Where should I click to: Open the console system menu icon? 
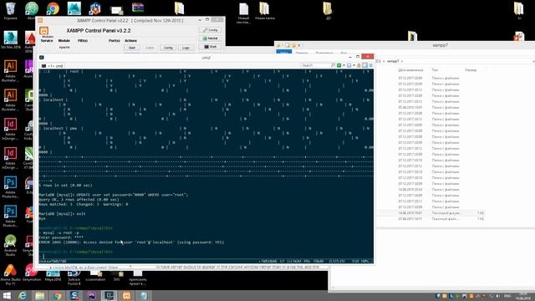coord(370,65)
